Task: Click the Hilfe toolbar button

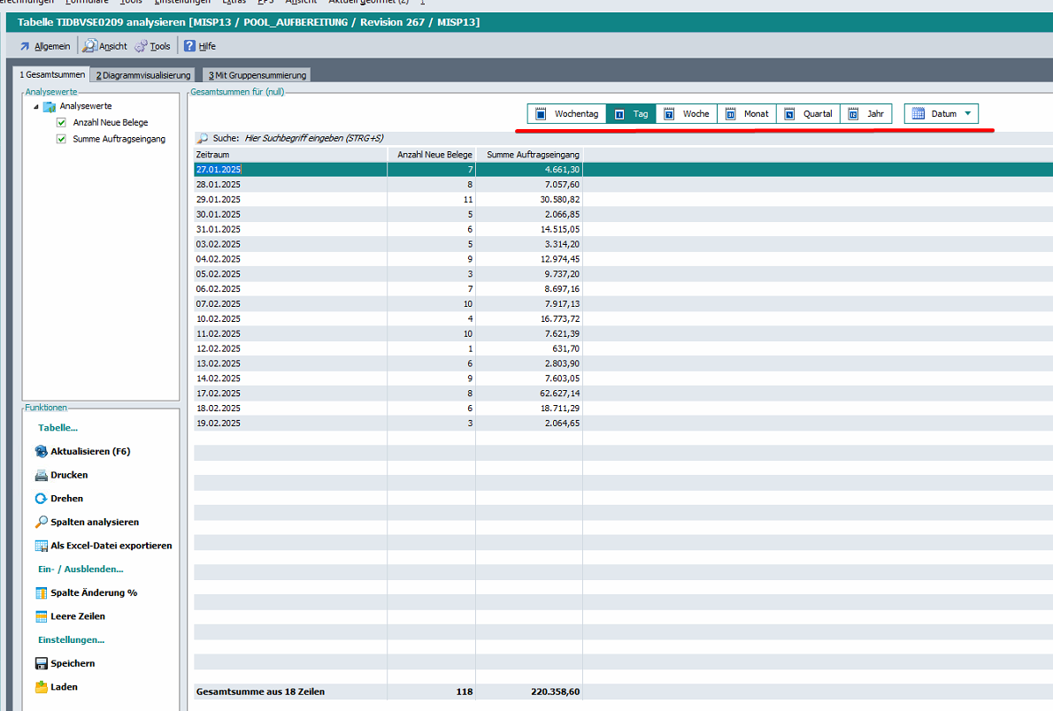Action: 199,46
